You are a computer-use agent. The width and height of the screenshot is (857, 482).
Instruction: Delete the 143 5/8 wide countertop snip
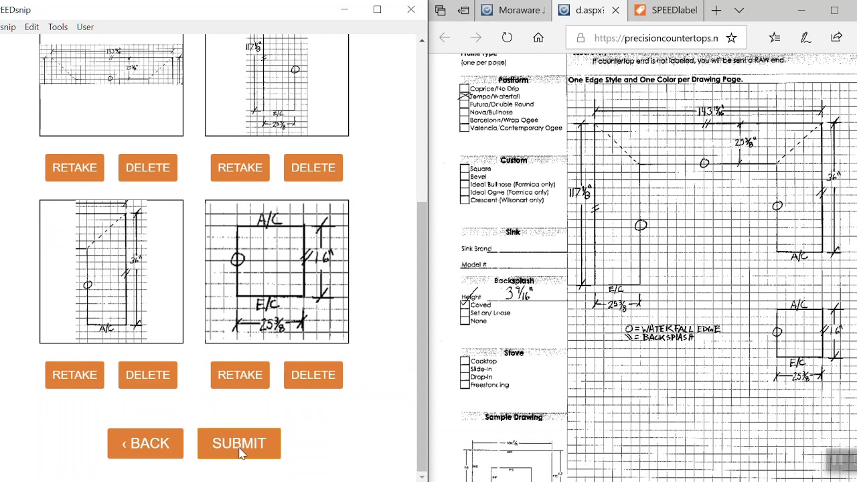click(148, 167)
